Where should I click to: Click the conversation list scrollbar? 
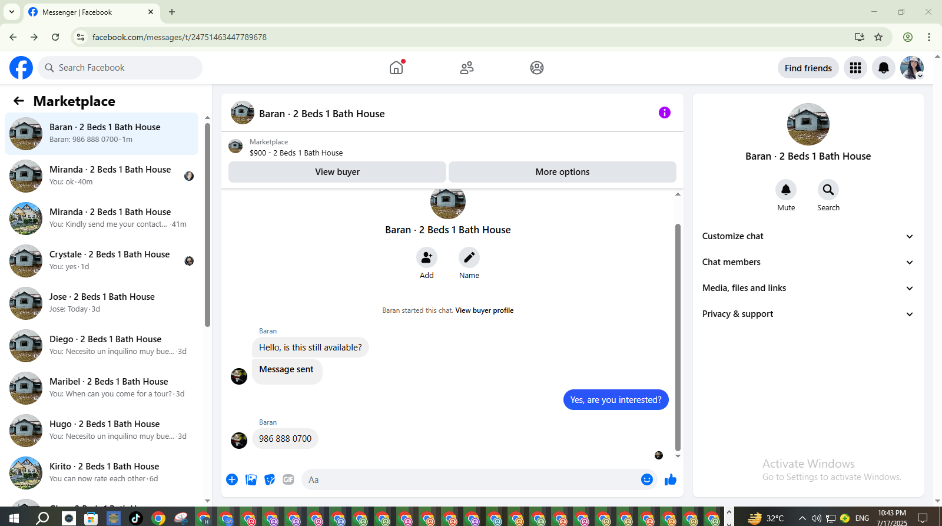coord(207,224)
